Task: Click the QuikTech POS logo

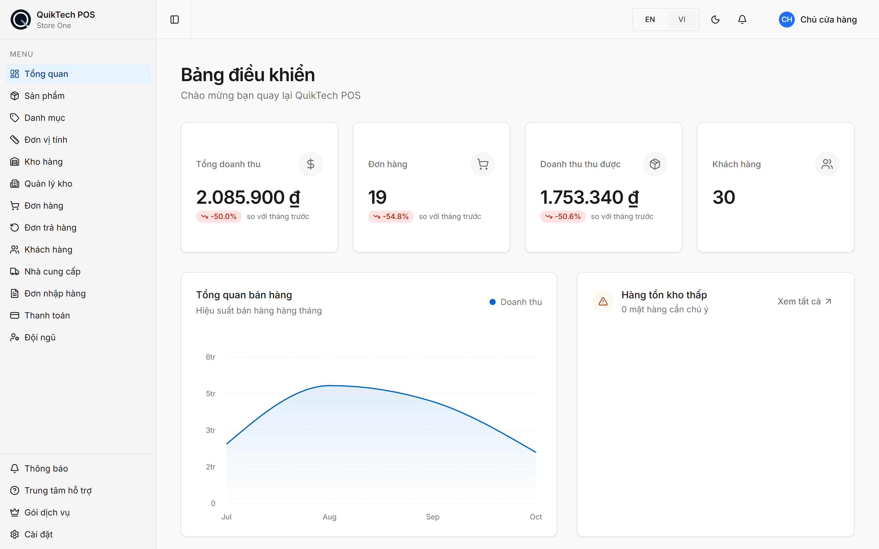Action: [x=21, y=20]
